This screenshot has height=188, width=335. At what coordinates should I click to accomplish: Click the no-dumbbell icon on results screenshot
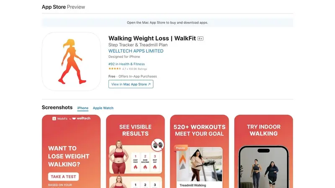tap(158, 145)
